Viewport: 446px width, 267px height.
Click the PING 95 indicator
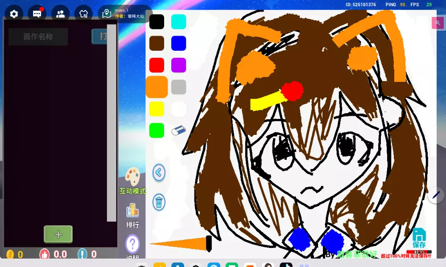(x=395, y=4)
